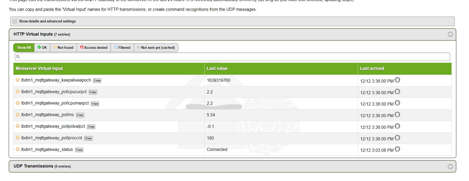
Task: Copy the lbdm1_mqttgateway_pollcpumaxpct name
Action: (x=95, y=104)
